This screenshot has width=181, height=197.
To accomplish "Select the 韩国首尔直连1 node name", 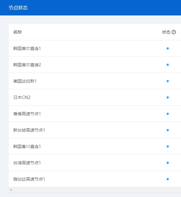I will [x=27, y=48].
